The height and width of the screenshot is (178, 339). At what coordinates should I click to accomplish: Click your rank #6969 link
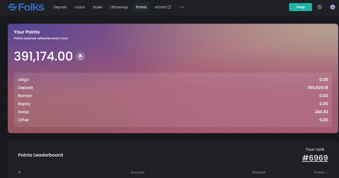click(315, 158)
